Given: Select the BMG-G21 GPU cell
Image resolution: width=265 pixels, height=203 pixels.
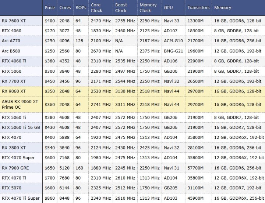Looking at the screenshot, I should (173, 51).
